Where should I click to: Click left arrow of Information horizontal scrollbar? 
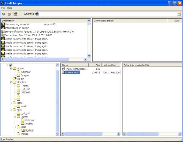coord(2,59)
